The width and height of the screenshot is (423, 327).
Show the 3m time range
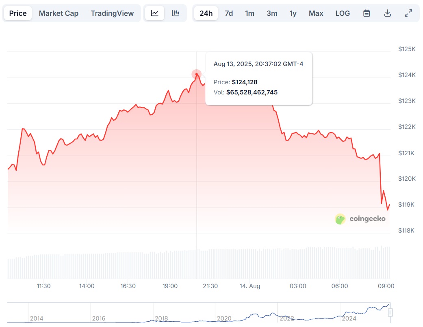tap(272, 13)
